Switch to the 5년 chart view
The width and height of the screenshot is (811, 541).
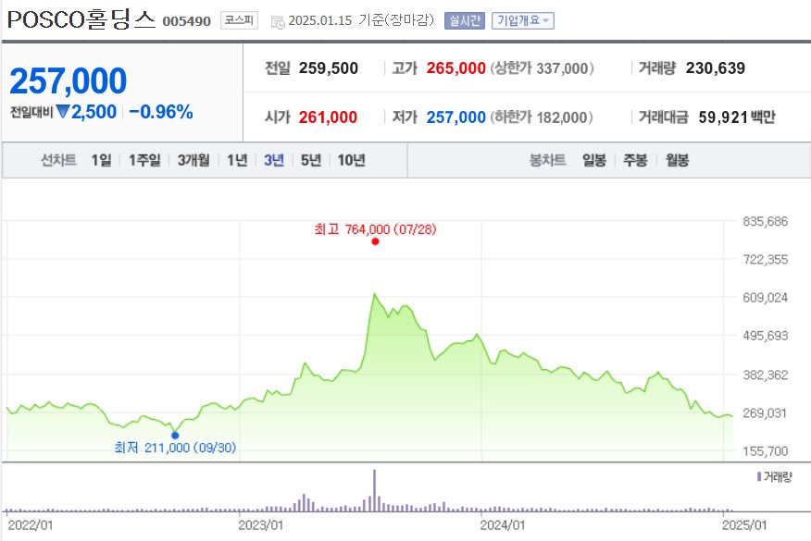[311, 160]
